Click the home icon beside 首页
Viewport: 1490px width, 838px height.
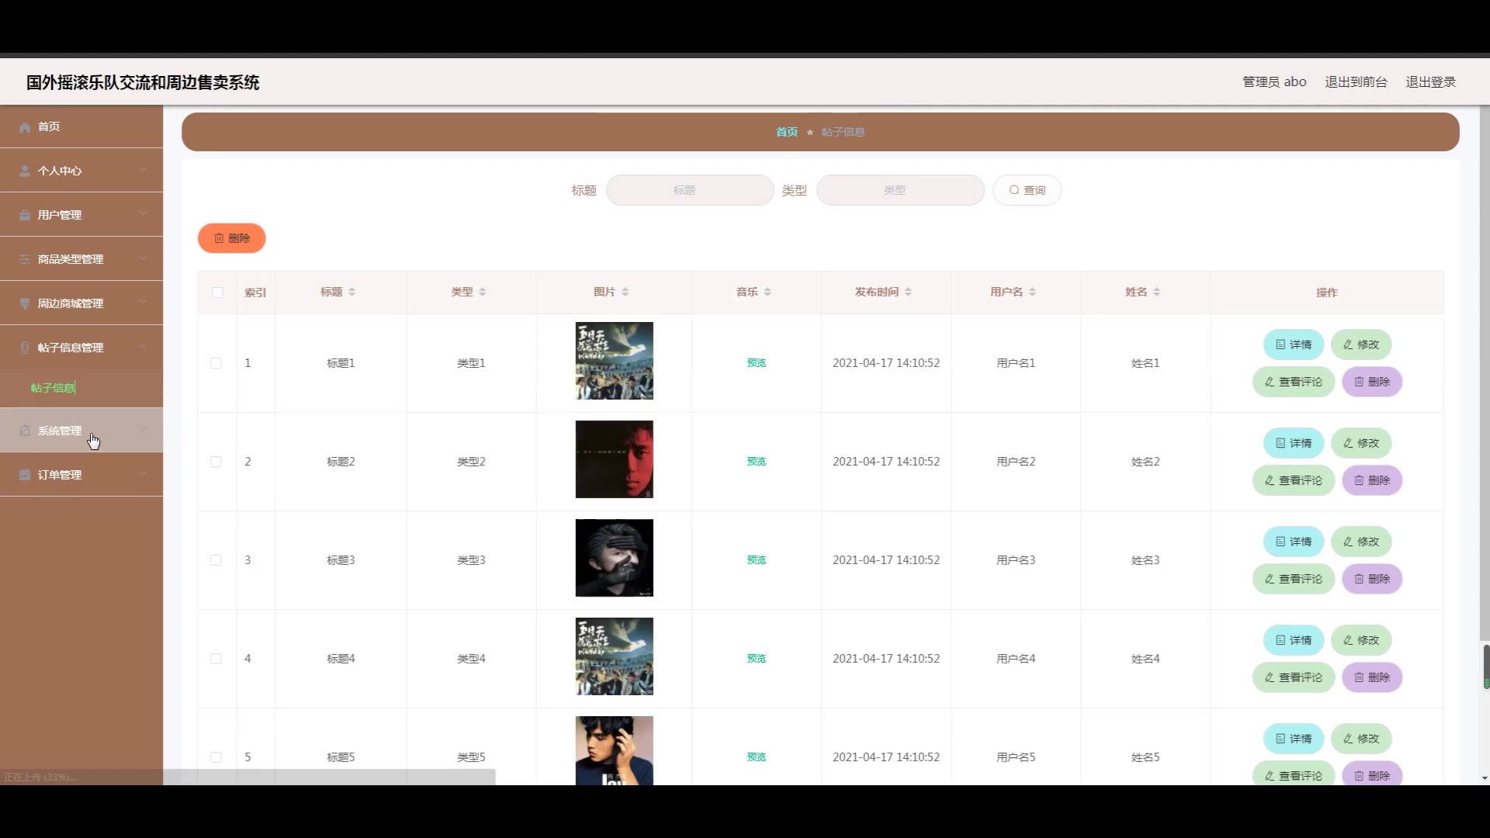[25, 127]
